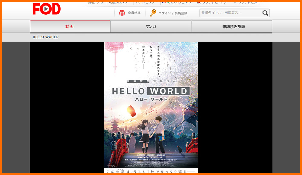
Task: Select the 動画 tab
Action: click(x=70, y=26)
